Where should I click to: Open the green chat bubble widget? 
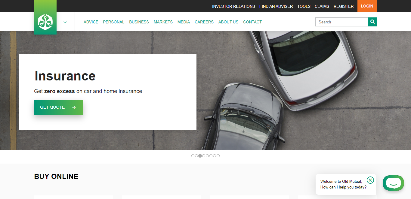393,183
